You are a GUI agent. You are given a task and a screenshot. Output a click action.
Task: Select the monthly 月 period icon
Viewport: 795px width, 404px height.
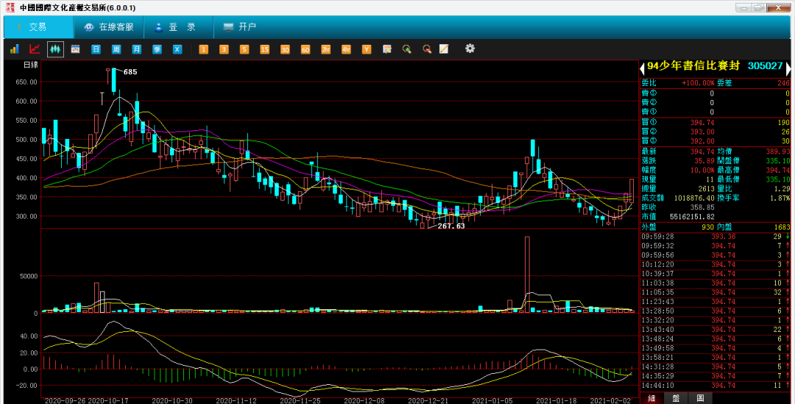[x=136, y=49]
